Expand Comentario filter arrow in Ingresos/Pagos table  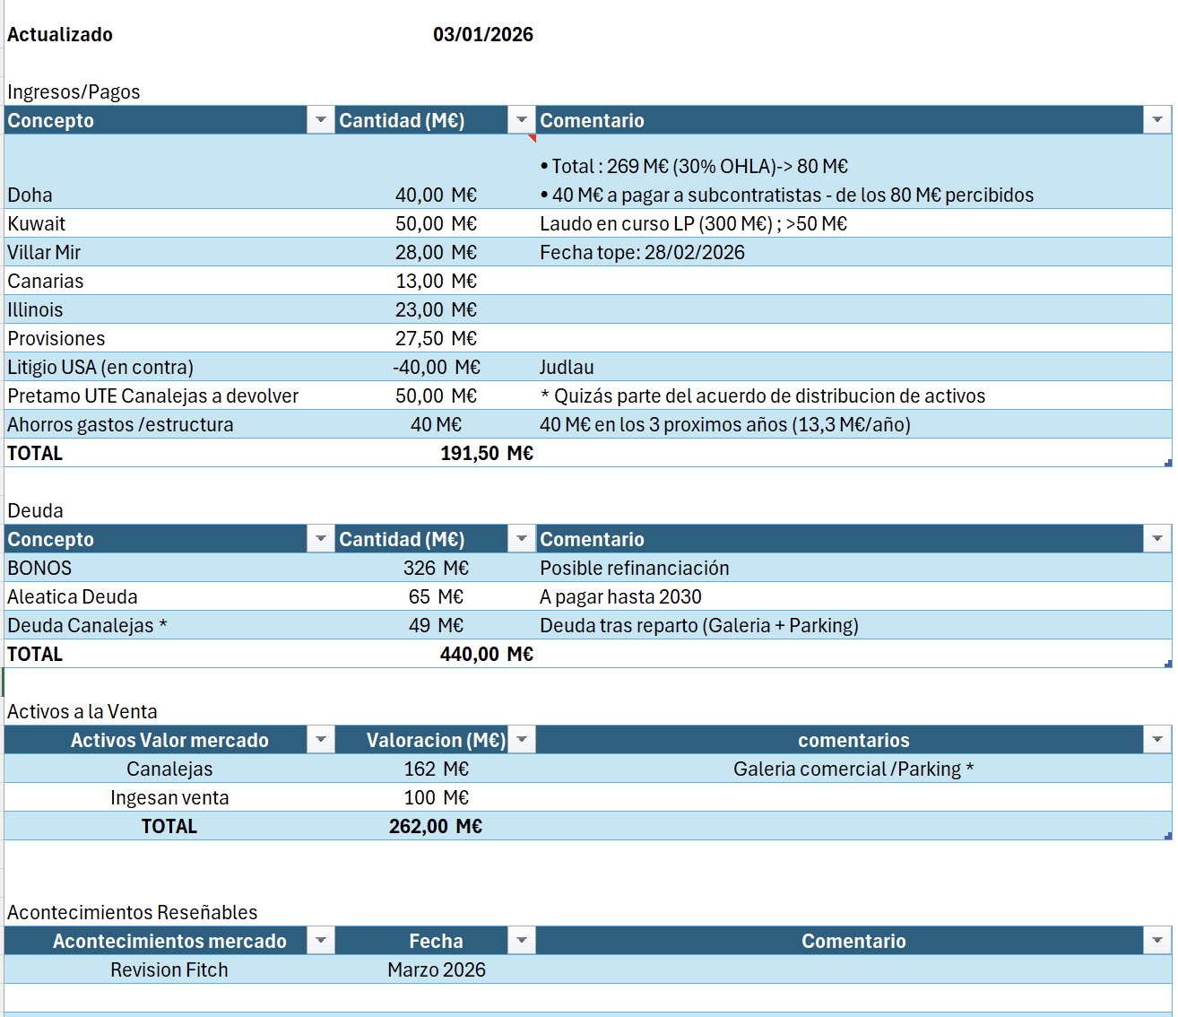(x=1156, y=120)
